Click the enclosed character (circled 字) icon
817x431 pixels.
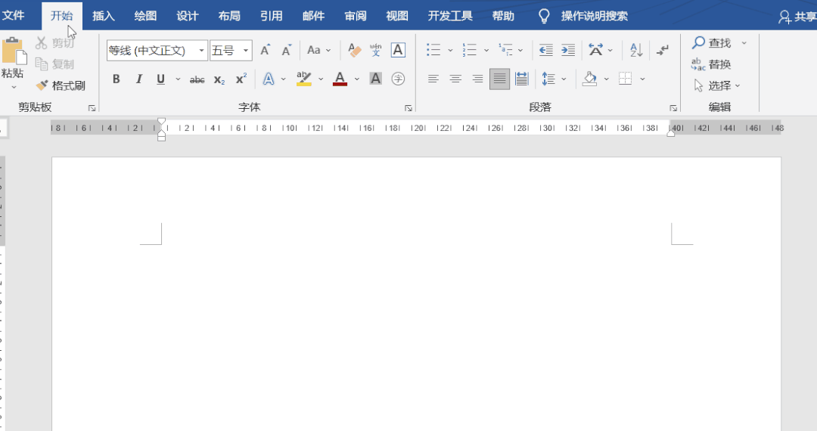coord(398,79)
